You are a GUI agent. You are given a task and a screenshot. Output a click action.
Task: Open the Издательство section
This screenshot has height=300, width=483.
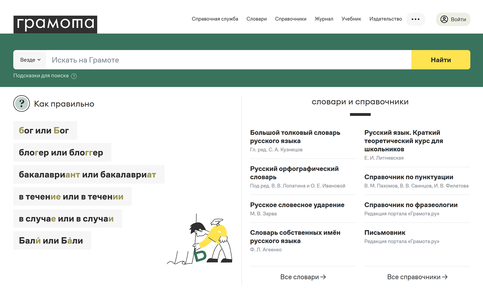(385, 19)
